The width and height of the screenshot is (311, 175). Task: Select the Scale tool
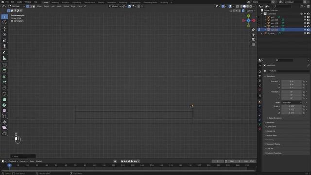4,40
